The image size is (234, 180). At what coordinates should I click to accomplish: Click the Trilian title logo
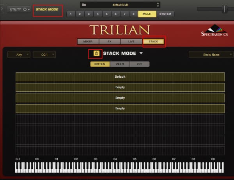pyautogui.click(x=119, y=30)
